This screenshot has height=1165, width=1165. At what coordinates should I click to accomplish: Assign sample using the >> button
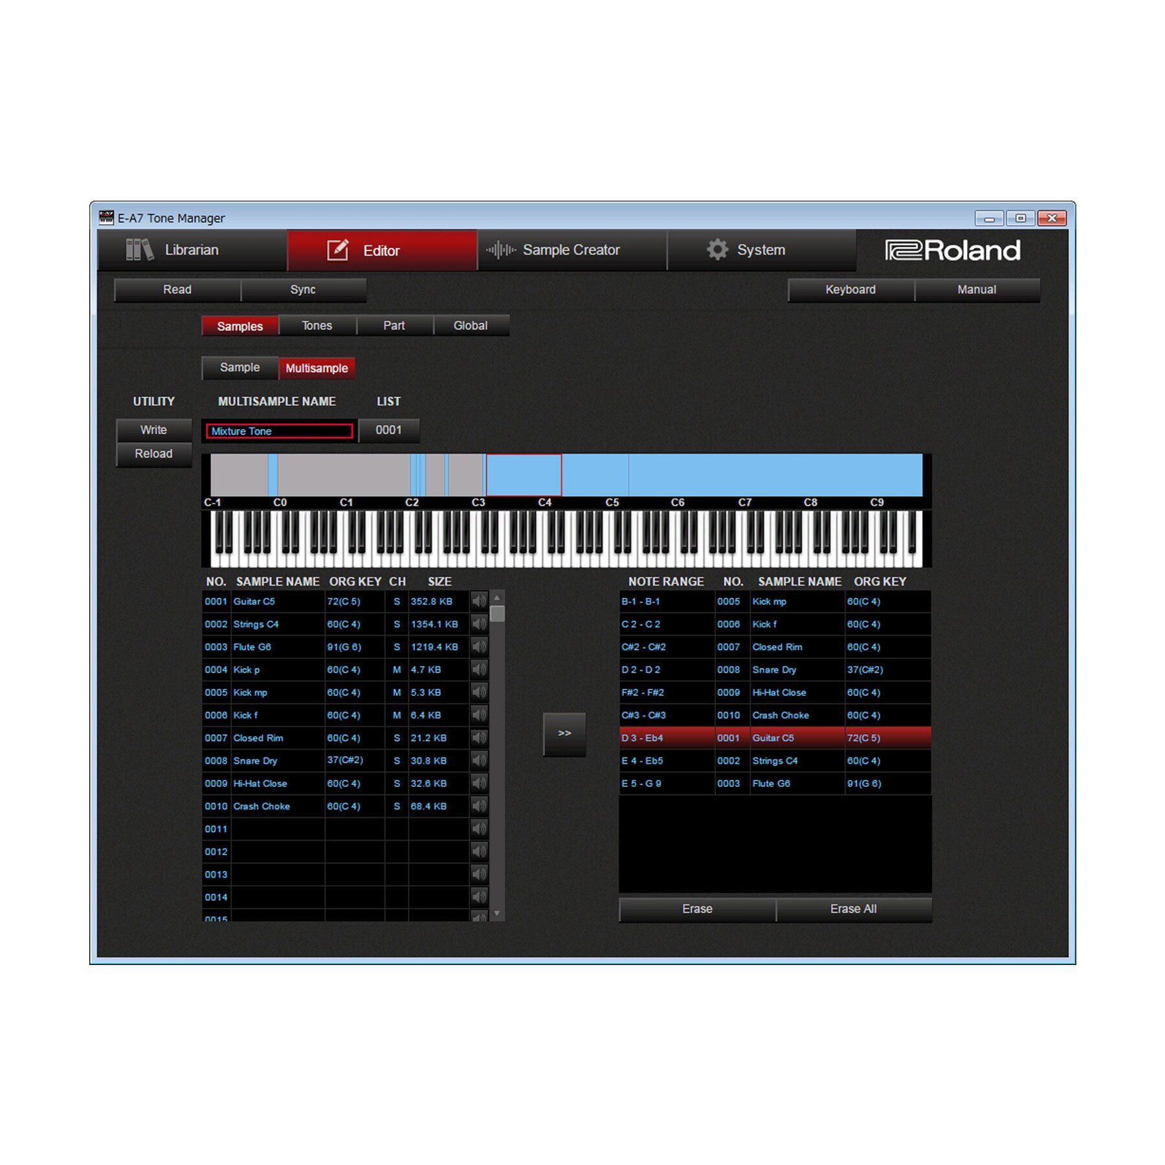(564, 734)
